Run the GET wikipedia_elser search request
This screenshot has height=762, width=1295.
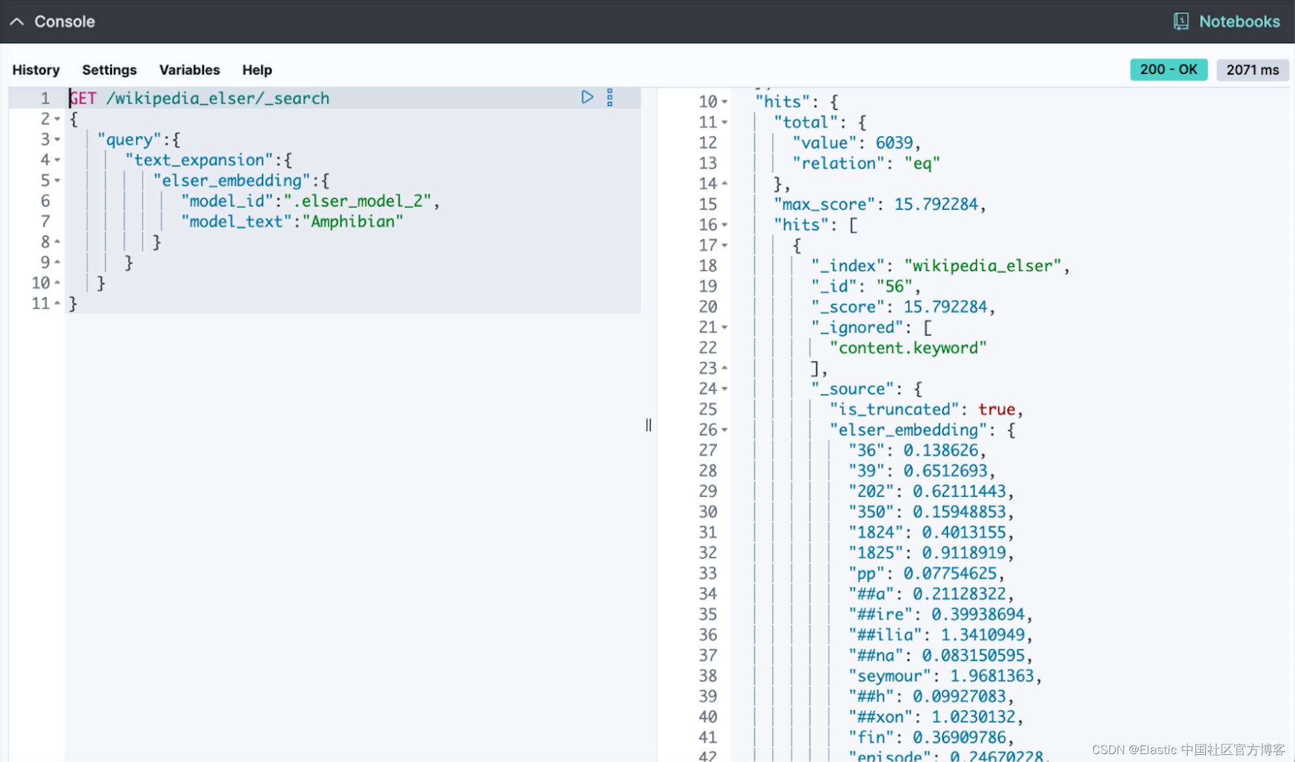587,98
